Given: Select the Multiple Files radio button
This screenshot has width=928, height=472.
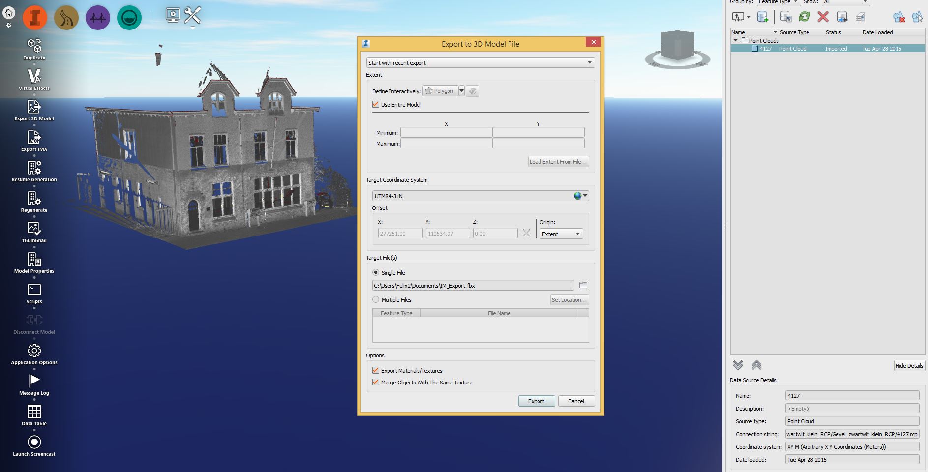Looking at the screenshot, I should point(375,299).
